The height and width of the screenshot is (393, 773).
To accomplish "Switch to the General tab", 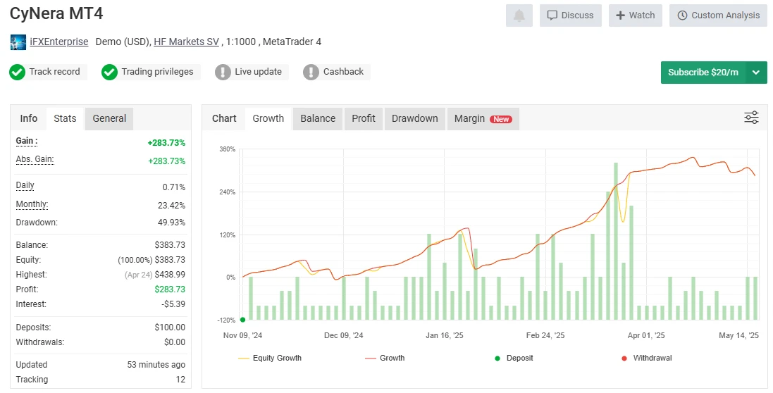I will (x=109, y=118).
